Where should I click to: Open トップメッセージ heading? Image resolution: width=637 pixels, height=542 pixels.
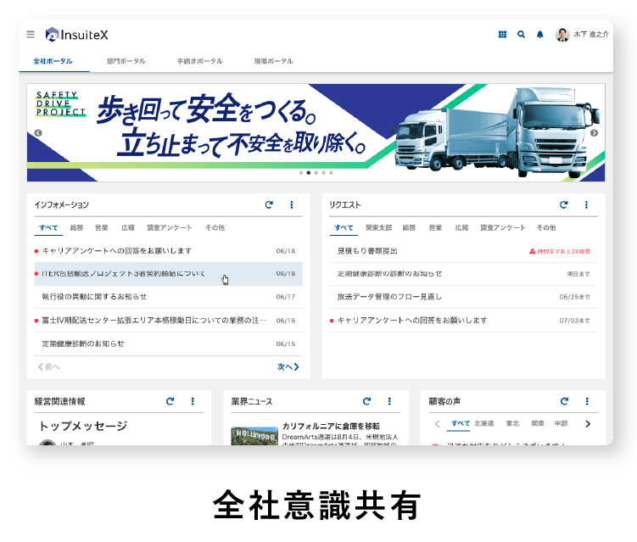[83, 426]
